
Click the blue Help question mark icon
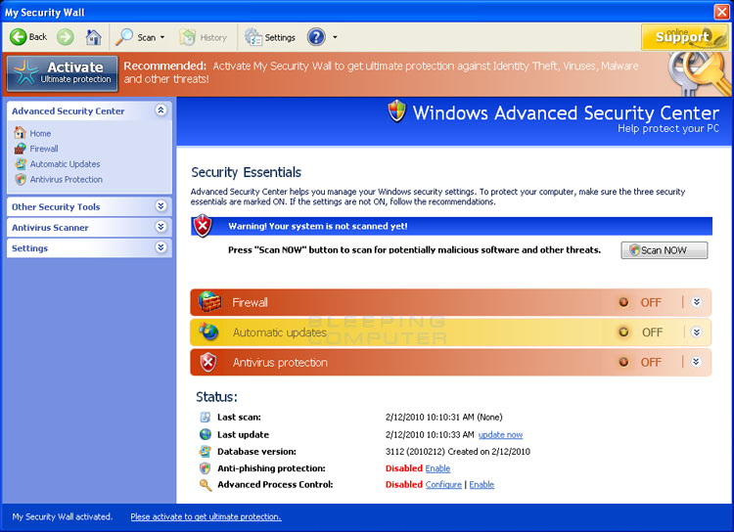point(316,37)
